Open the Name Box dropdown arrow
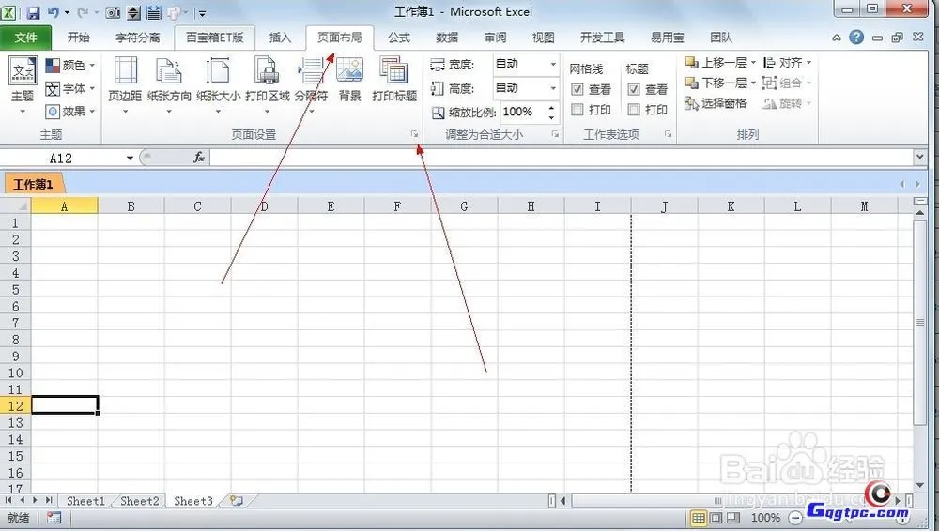Screen dimensions: 939x531 pos(130,158)
